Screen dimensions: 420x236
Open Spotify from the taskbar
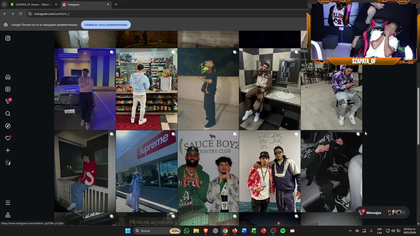[283, 231]
